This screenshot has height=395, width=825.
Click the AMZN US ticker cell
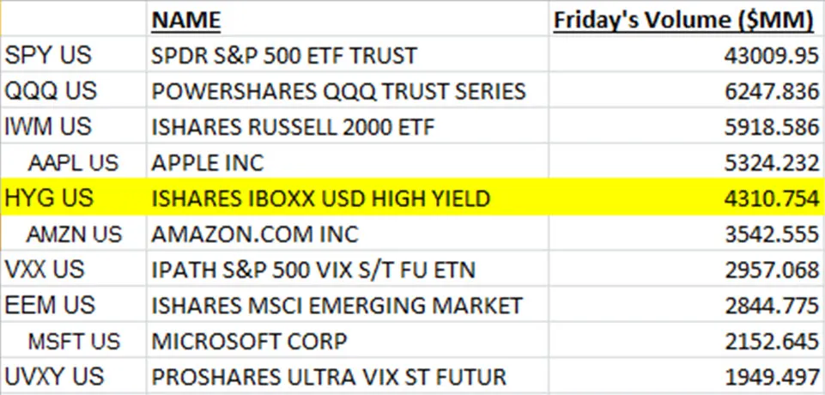click(74, 234)
